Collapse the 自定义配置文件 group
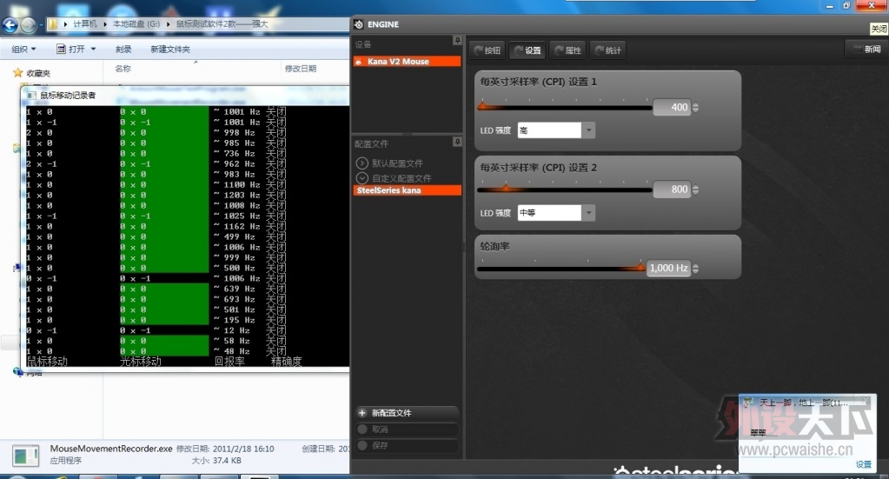 click(362, 178)
